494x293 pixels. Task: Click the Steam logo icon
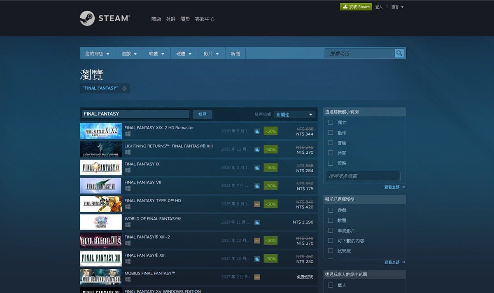click(x=87, y=19)
